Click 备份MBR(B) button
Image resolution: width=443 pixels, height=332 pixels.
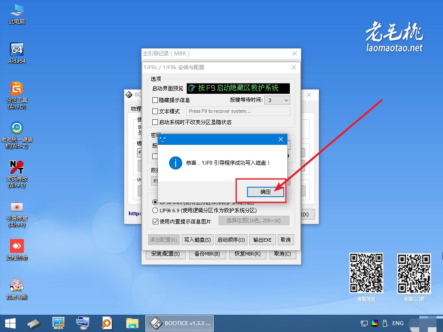click(x=207, y=254)
